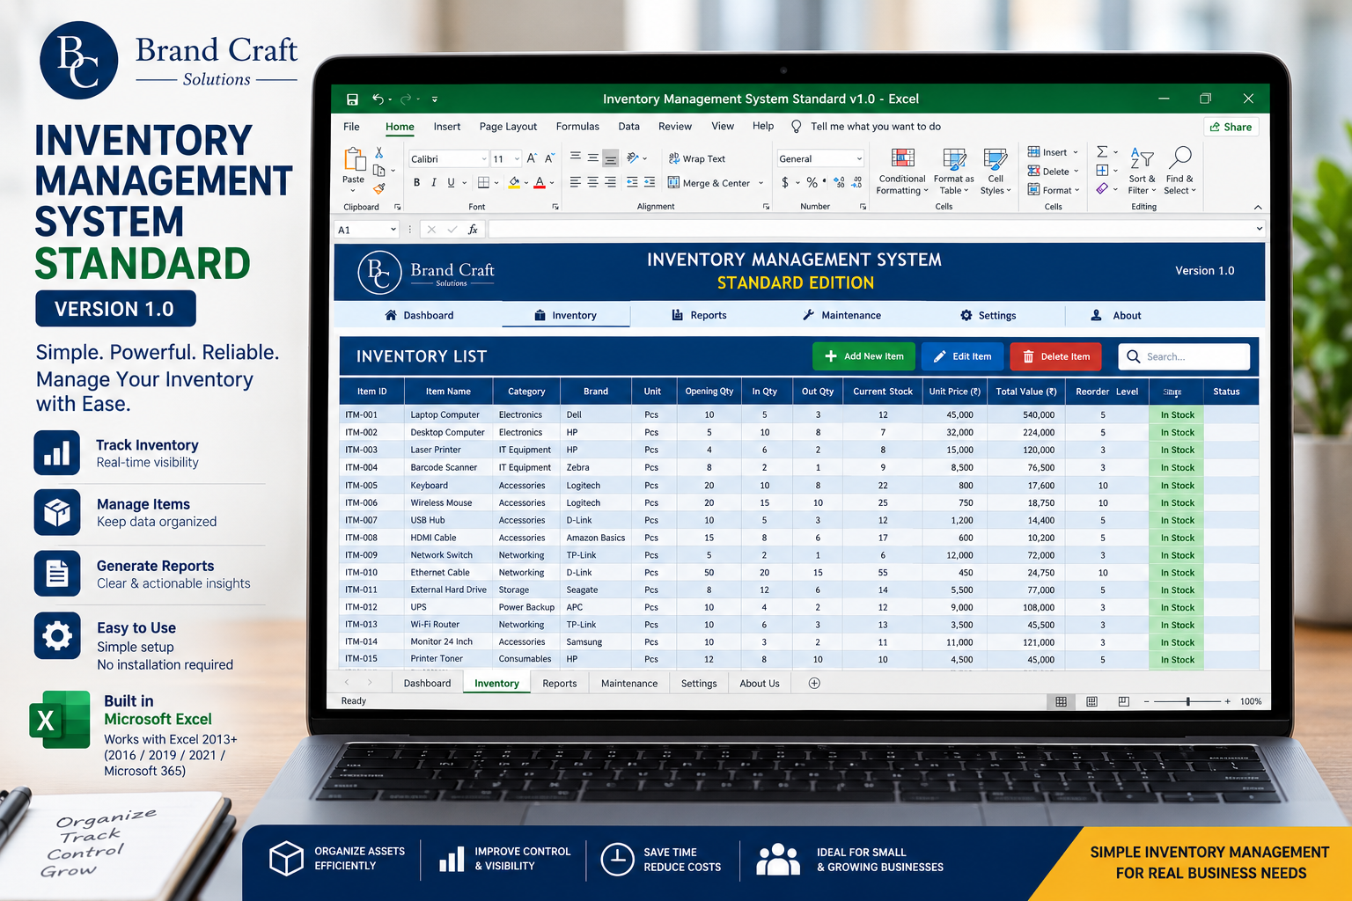This screenshot has width=1352, height=901.
Task: Apply the yellow fill color
Action: 514,183
